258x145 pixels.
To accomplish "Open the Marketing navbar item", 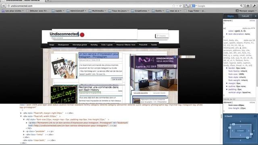I will (x=94, y=45).
